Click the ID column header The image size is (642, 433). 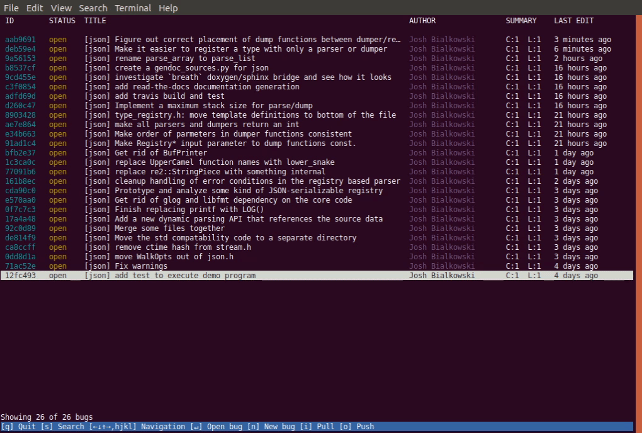pyautogui.click(x=9, y=21)
